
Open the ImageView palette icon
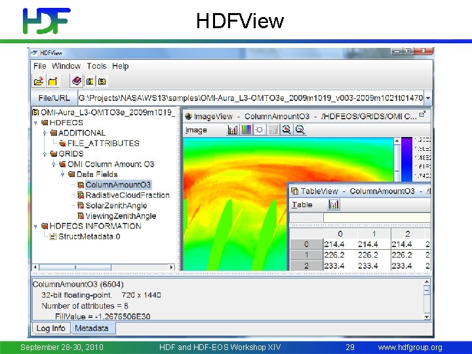pos(246,130)
